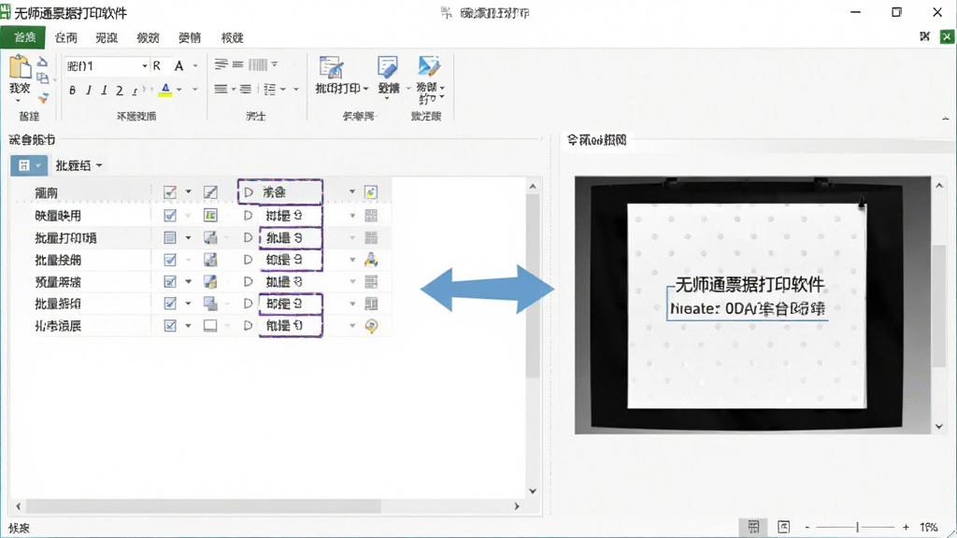Switch to the sixth and last ribbon tab
The width and height of the screenshot is (957, 538).
tap(232, 37)
